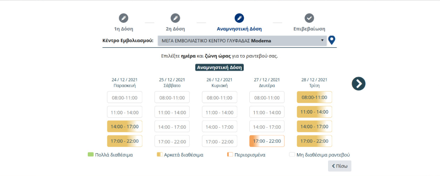
Task: Open the map location pin icon
Action: click(332, 40)
